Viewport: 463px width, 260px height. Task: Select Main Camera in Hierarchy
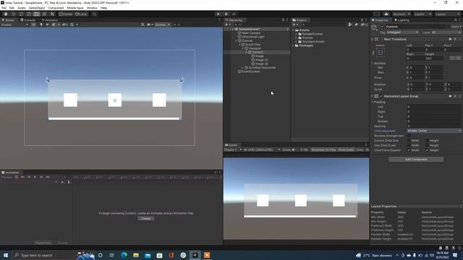coord(251,33)
